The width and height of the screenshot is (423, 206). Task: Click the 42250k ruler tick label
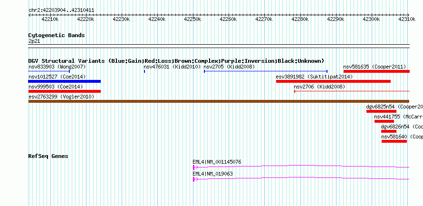(192, 19)
